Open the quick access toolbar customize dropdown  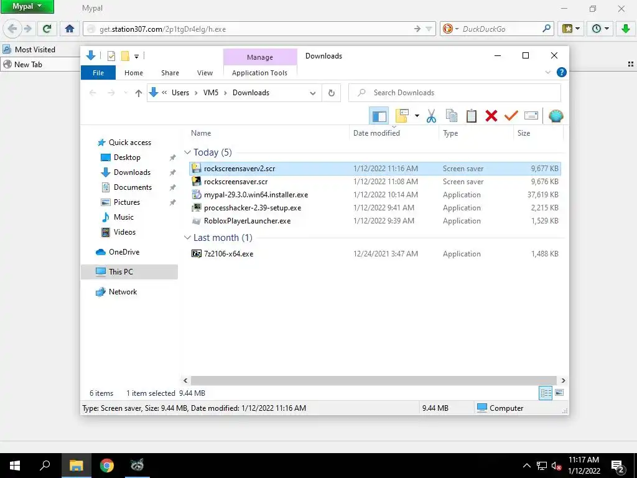pos(136,57)
